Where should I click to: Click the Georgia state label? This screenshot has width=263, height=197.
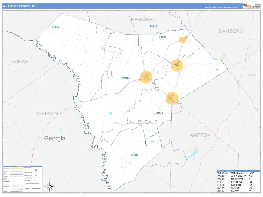pyautogui.click(x=55, y=138)
